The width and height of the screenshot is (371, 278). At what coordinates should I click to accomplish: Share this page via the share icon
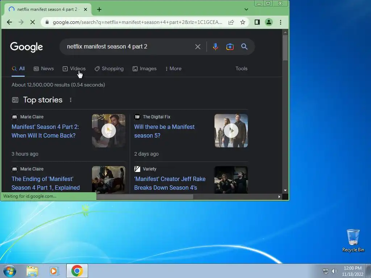point(231,22)
